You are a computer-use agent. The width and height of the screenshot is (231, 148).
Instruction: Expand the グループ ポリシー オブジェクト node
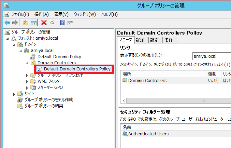tap(27, 76)
